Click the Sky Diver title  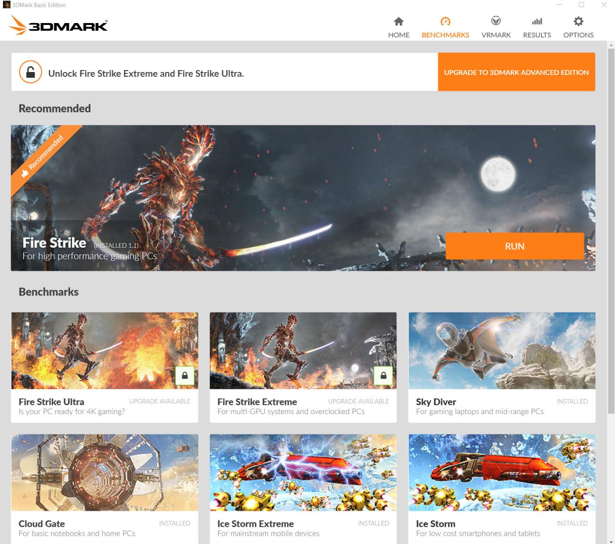pos(436,402)
